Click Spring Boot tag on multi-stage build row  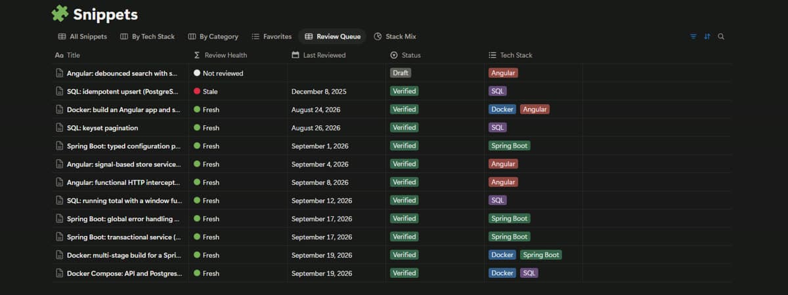coord(542,255)
